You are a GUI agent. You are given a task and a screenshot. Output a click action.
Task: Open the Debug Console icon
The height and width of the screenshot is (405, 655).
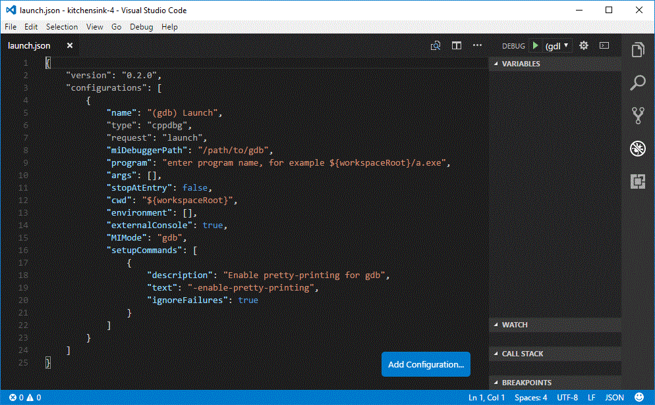pos(604,45)
